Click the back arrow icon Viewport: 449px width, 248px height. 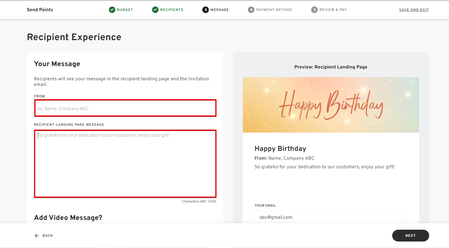[37, 236]
